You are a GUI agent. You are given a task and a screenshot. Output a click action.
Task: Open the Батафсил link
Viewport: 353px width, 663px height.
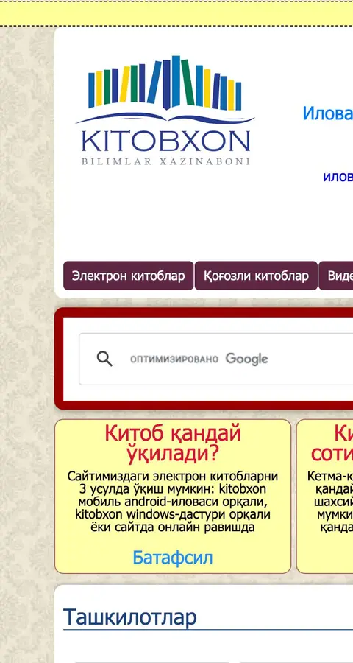pos(172,558)
